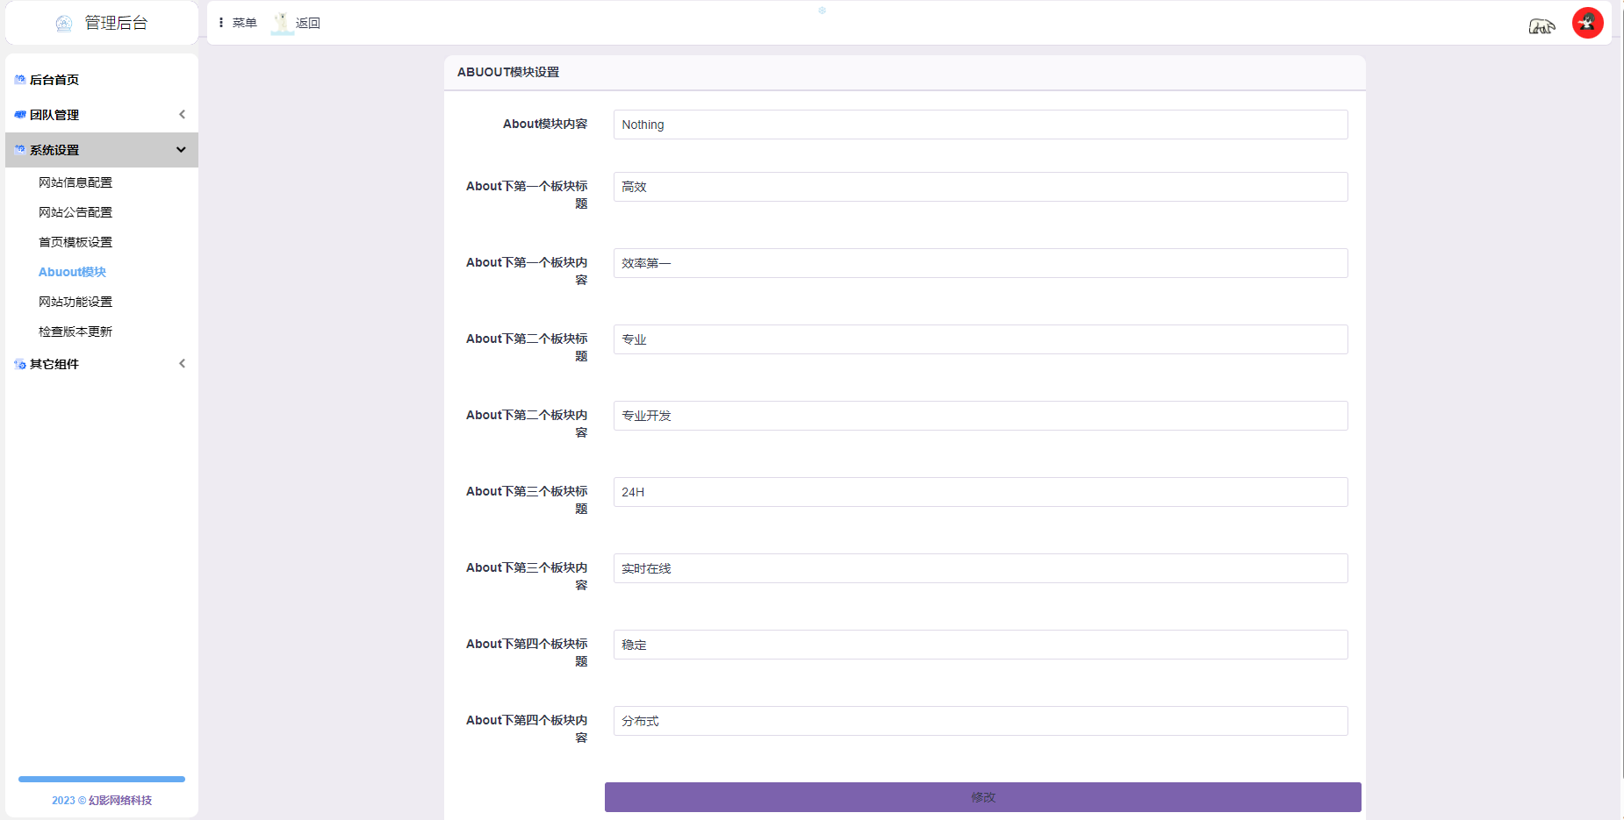Screen dimensions: 1624x820
Task: Go to 首页模板设置 page
Action: 75,242
